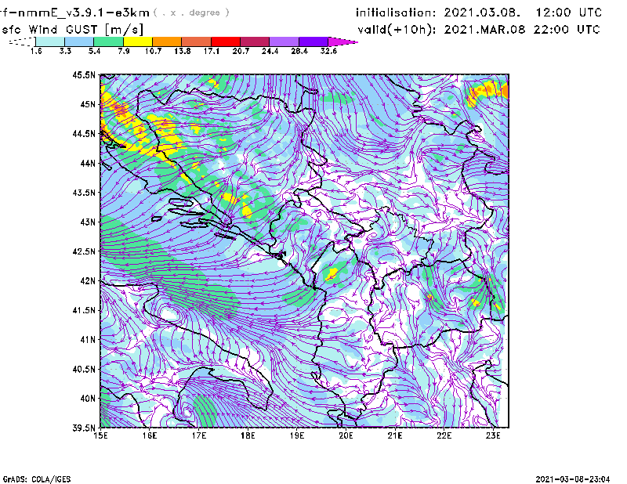Click the '2021-03-08-23:04' timestamp
The height and width of the screenshot is (484, 627).
pos(573,479)
